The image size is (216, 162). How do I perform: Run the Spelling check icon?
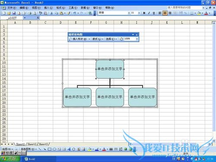(x=41, y=13)
